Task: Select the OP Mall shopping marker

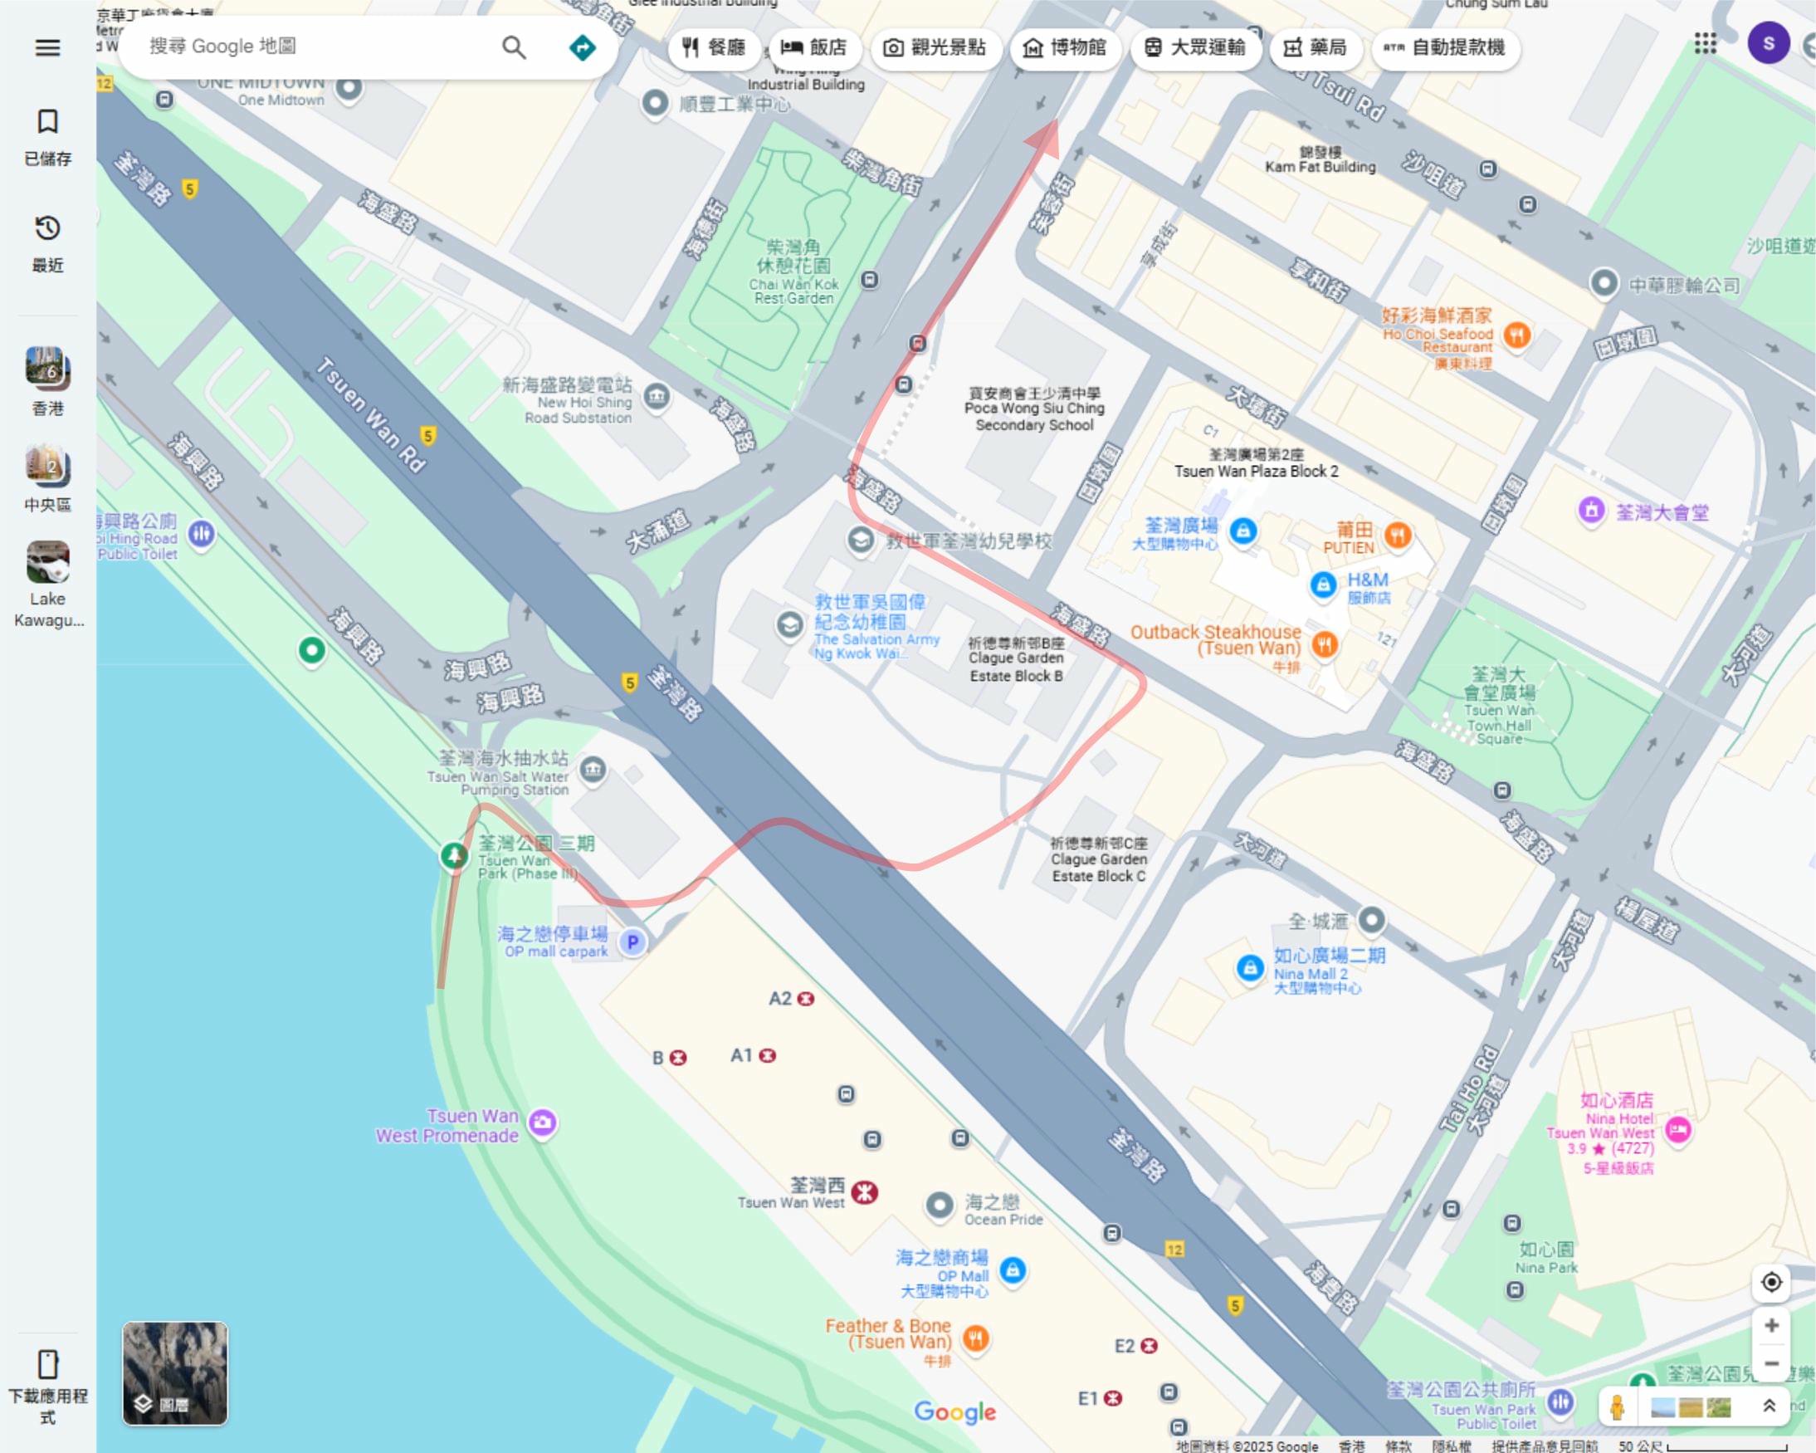Action: (1013, 1270)
